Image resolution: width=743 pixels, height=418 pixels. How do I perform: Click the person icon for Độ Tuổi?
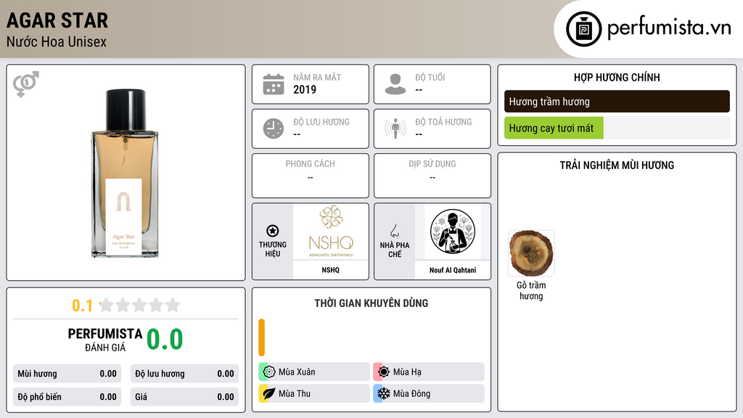(x=395, y=84)
